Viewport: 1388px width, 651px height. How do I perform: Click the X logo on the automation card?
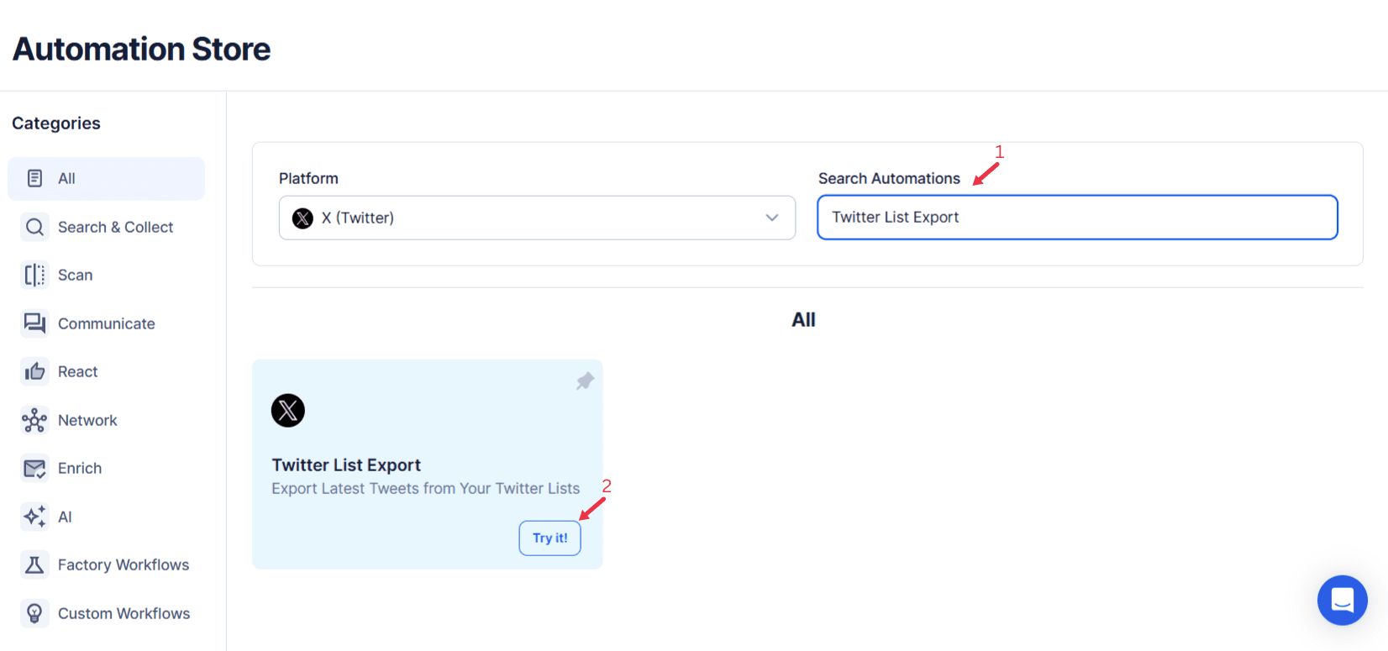pos(288,411)
